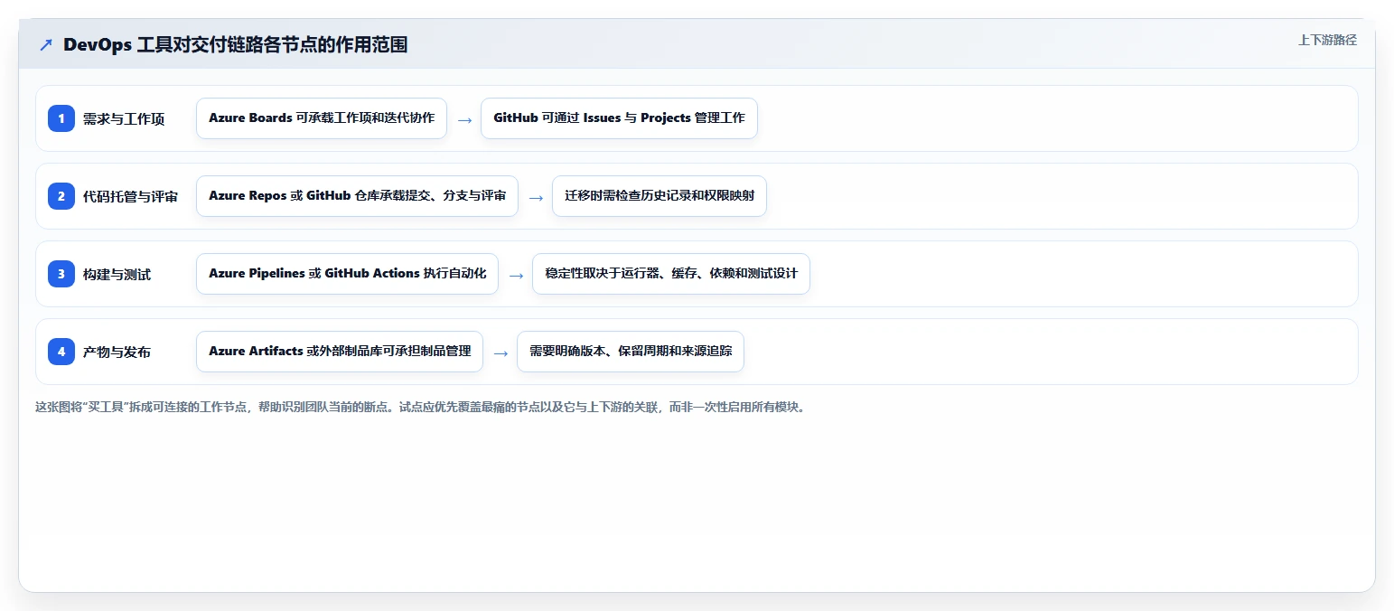Click the 需求与工作项 row label
Viewport: 1394px width, 611px height.
point(124,119)
